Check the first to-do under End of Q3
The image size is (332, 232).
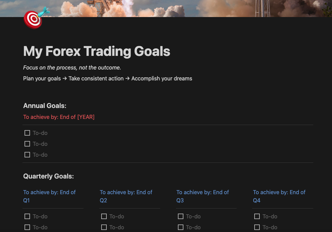click(x=181, y=216)
